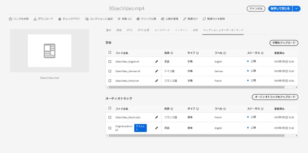Image resolution: width=308 pixels, height=153 pixels.
Task: Edit 30secVideo_french.mp3 with pencil icon
Action: click(x=156, y=117)
